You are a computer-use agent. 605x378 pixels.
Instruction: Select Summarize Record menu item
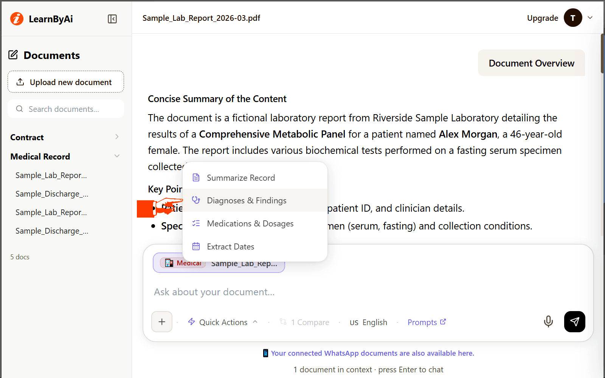[255, 178]
